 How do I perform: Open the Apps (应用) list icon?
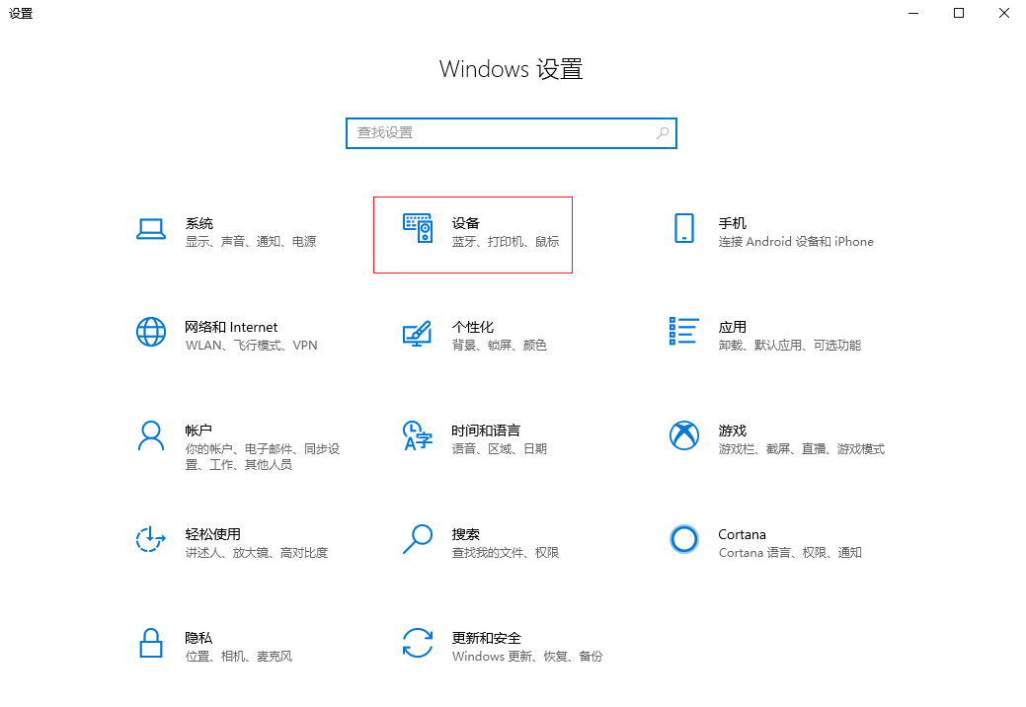pyautogui.click(x=683, y=332)
